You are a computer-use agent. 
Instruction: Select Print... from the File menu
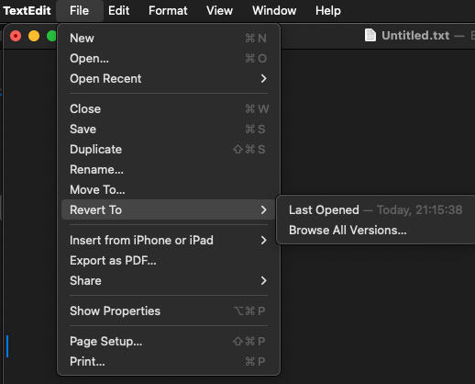click(x=169, y=361)
